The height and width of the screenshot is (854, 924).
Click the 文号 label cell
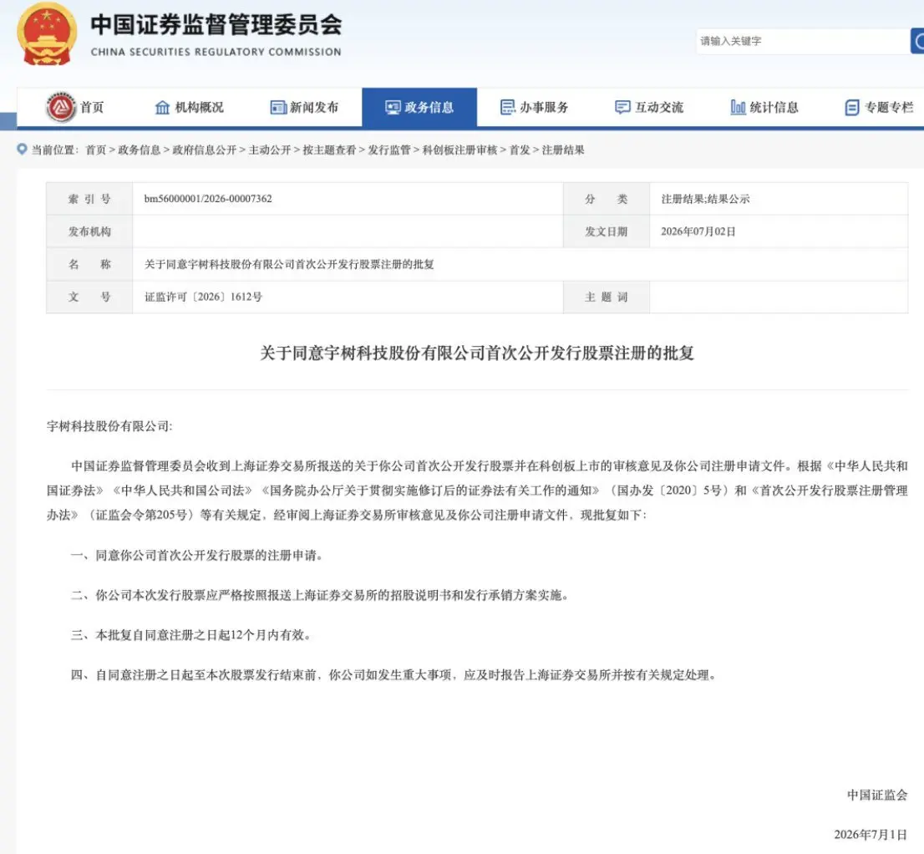pos(89,297)
